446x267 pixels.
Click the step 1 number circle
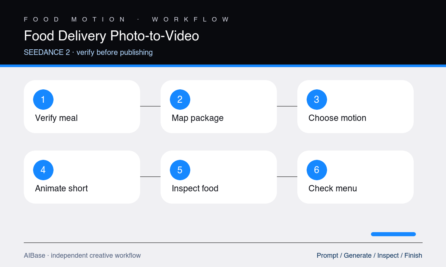[43, 99]
